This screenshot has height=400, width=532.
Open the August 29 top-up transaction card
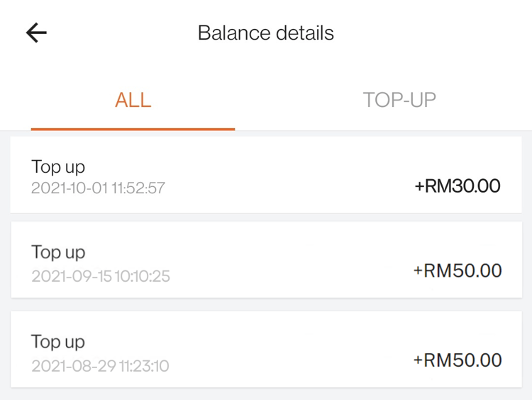click(x=266, y=349)
